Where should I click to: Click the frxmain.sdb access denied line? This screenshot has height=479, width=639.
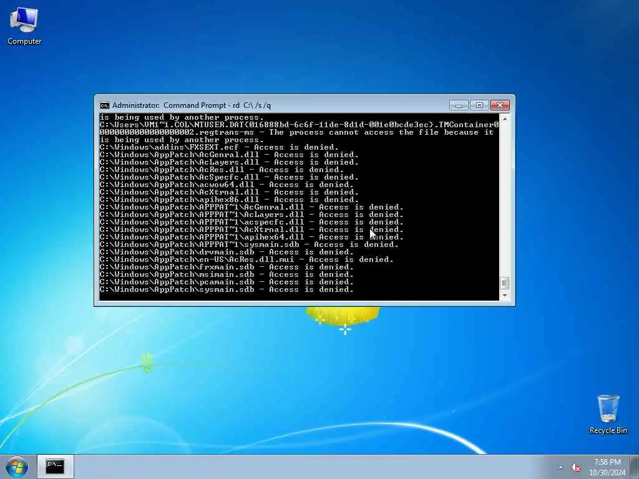(x=227, y=267)
